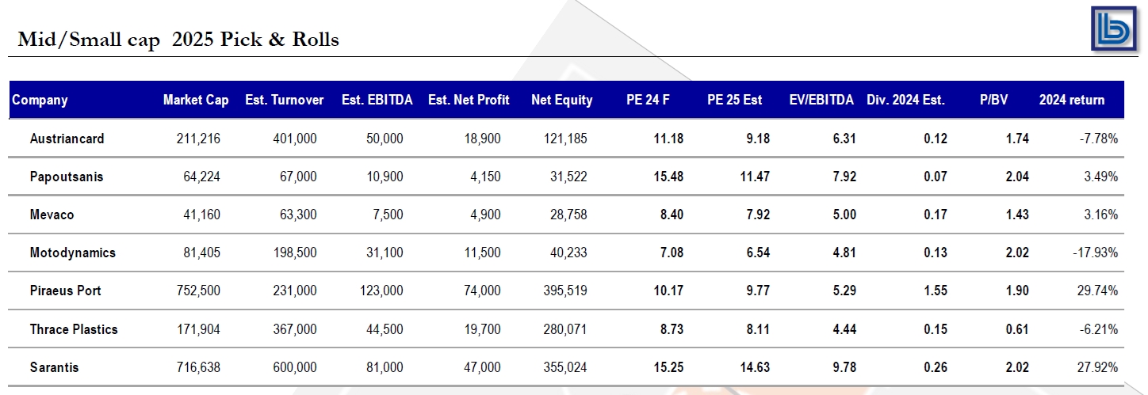Click Austriancard PE 24 F value 11.18

668,139
